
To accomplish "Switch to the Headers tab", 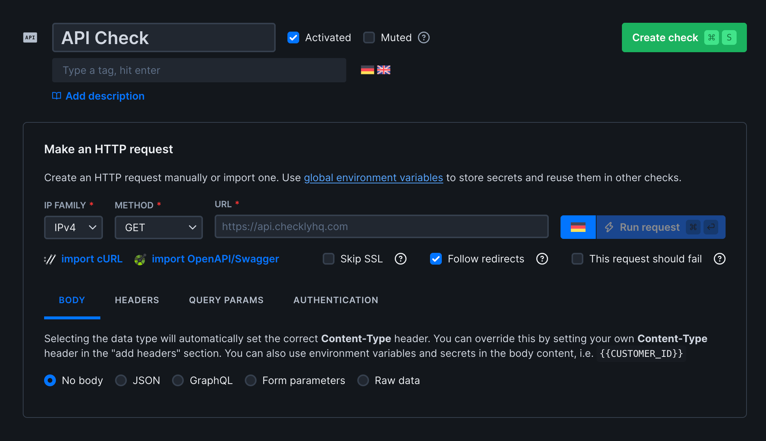I will tap(137, 300).
